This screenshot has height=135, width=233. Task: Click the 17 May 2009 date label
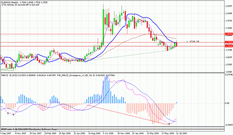coord(167,133)
